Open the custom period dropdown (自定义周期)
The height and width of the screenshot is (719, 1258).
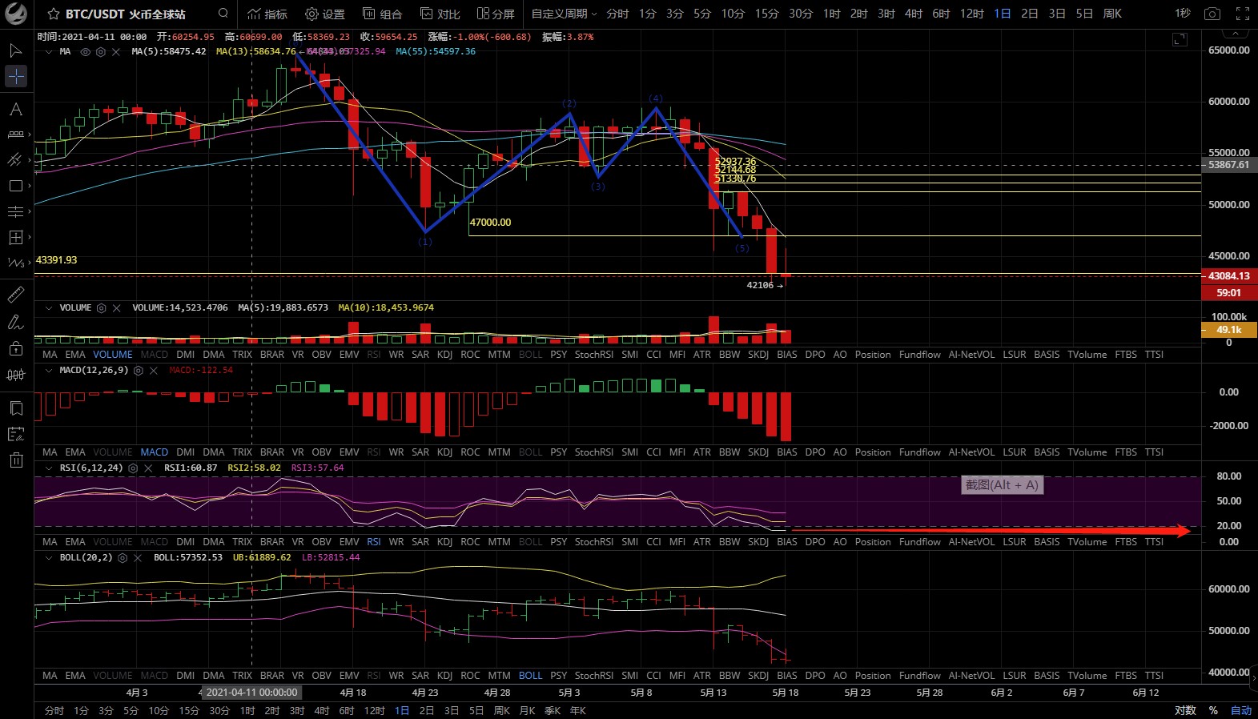pyautogui.click(x=564, y=14)
